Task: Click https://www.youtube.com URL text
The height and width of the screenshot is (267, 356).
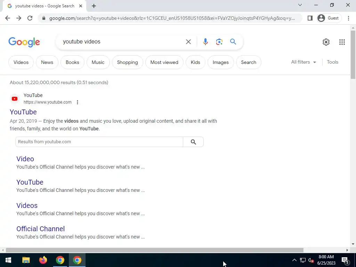Action: point(47,102)
